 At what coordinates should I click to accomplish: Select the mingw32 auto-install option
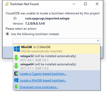(57, 58)
